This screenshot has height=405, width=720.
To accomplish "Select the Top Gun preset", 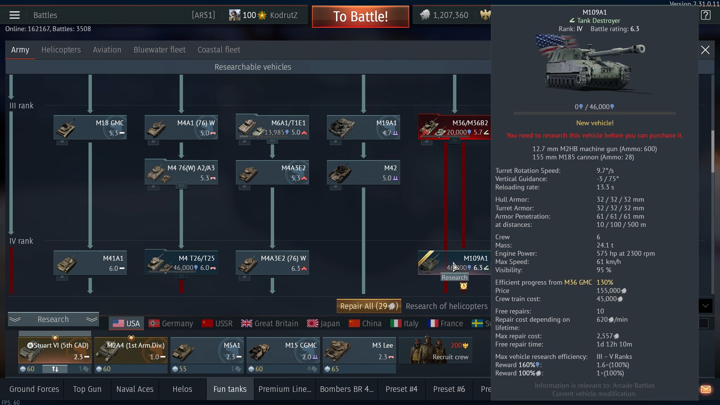I will click(87, 389).
